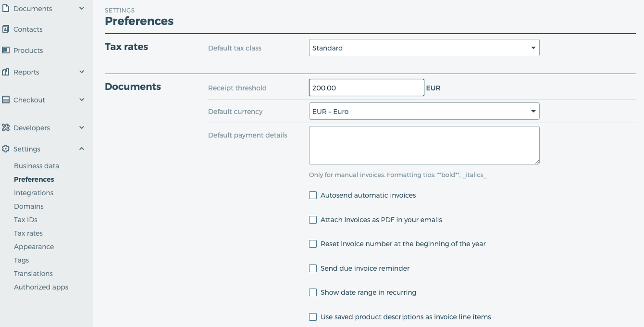Navigate to Authorized apps page
The height and width of the screenshot is (327, 644).
click(x=41, y=287)
